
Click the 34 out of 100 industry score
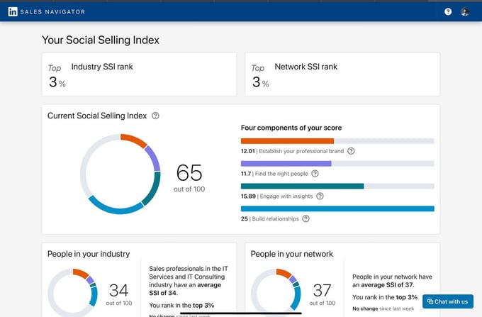(118, 294)
